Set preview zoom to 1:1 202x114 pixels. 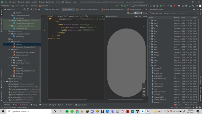coord(144,92)
